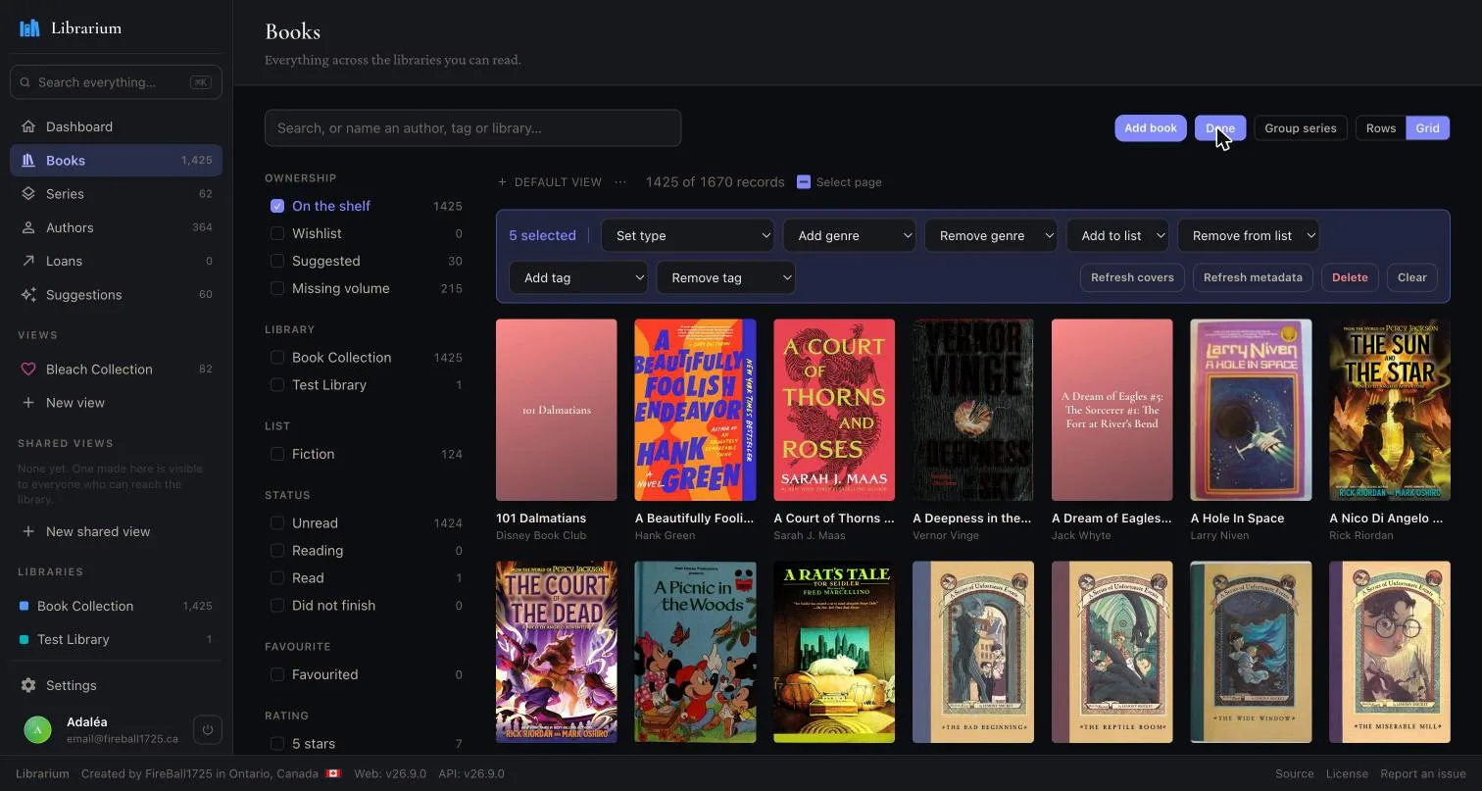Open the Remove tag dropdown
Screen dimensions: 1482x791
(x=725, y=277)
